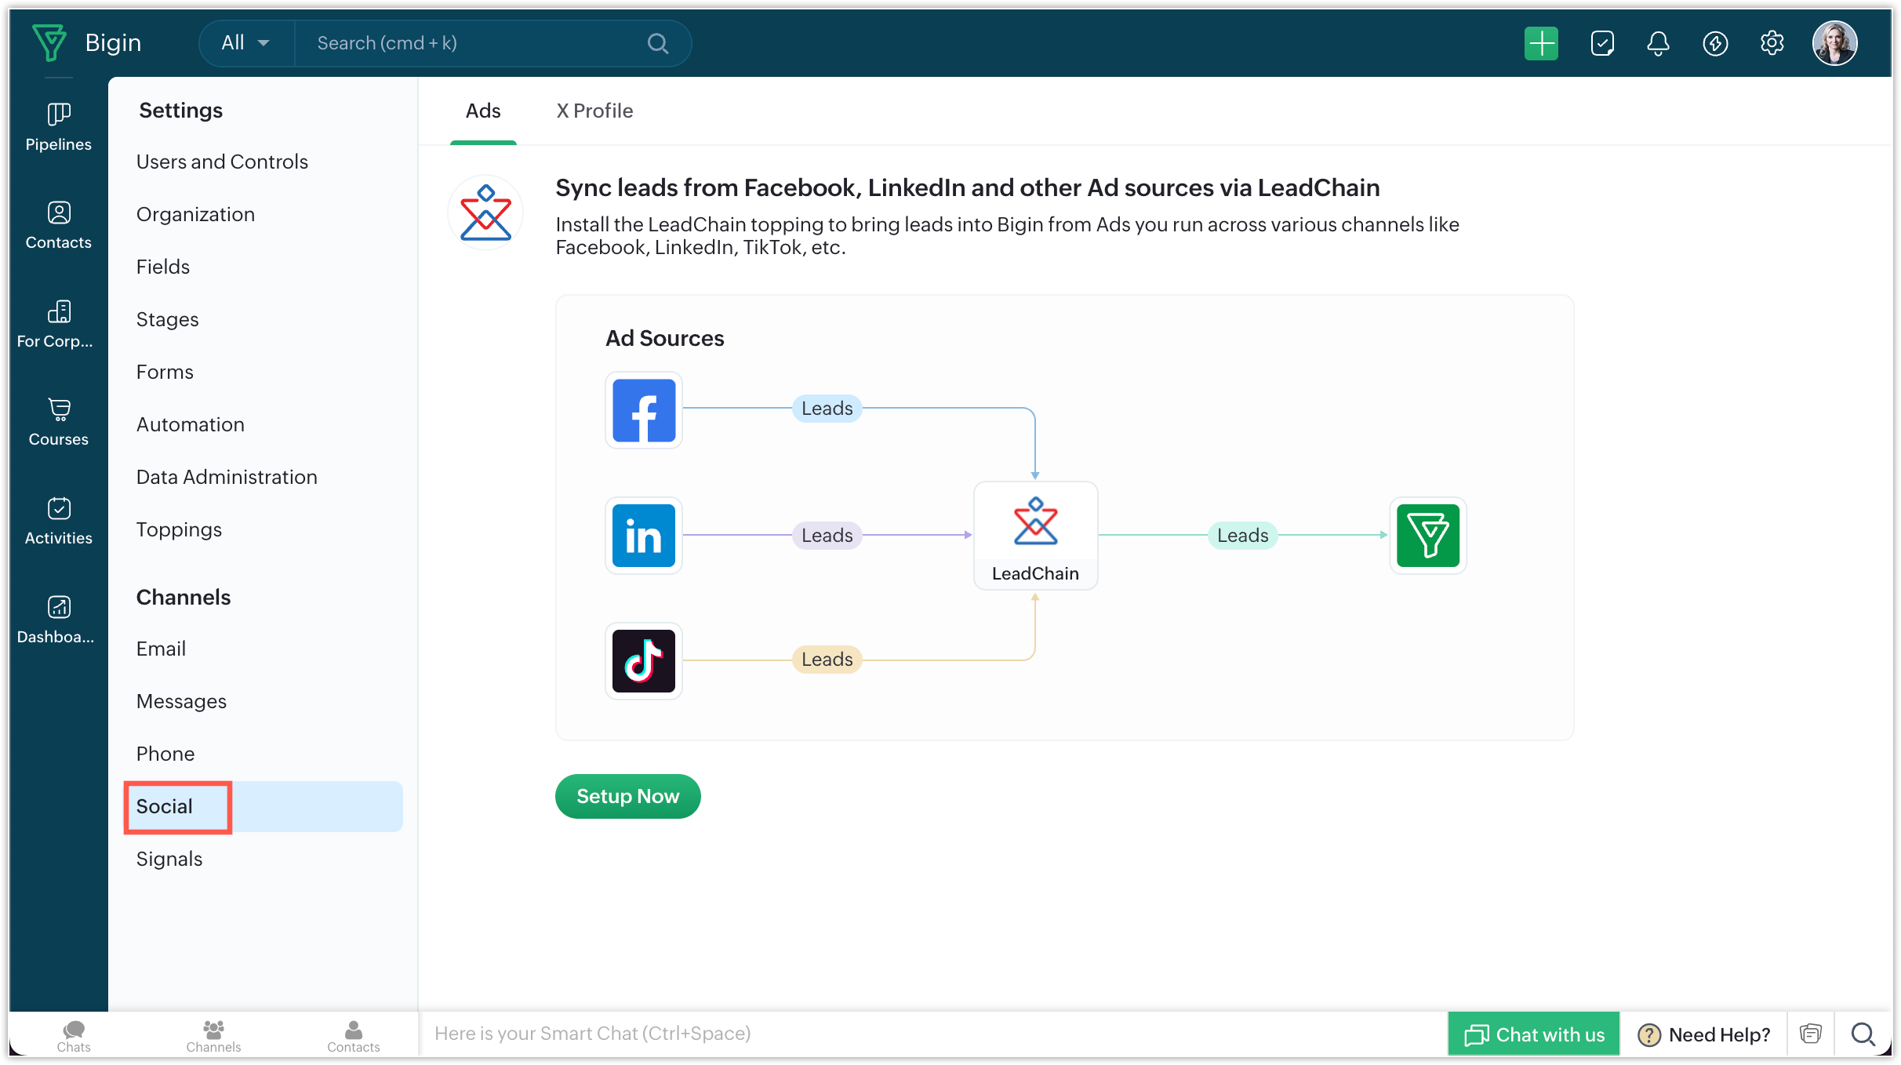This screenshot has width=1901, height=1065.
Task: Open the Pipelines module
Action: click(x=58, y=127)
